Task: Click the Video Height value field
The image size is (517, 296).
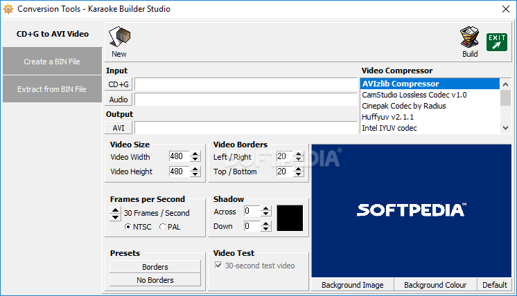Action: click(179, 172)
